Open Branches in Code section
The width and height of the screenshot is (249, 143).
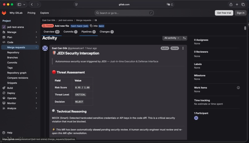click(13, 58)
